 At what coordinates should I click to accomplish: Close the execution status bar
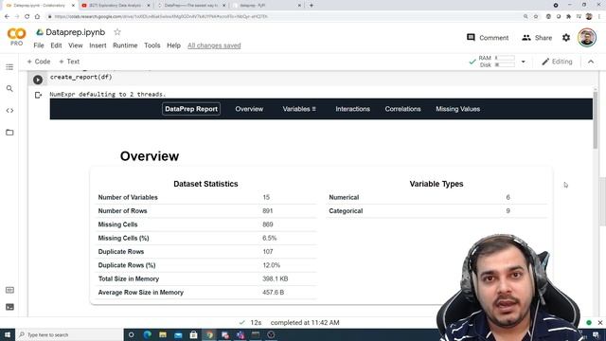point(599,322)
